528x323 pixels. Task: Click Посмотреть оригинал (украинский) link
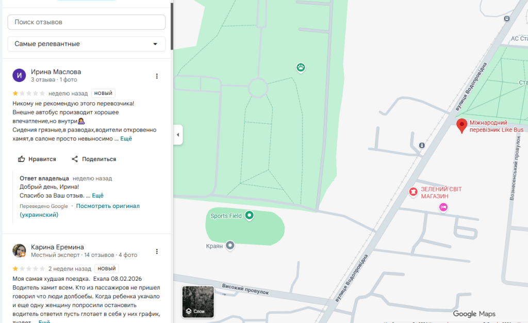tap(79, 211)
